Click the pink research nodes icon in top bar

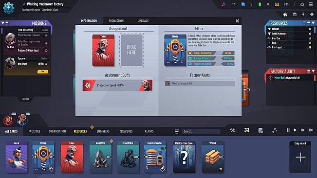click(224, 4)
